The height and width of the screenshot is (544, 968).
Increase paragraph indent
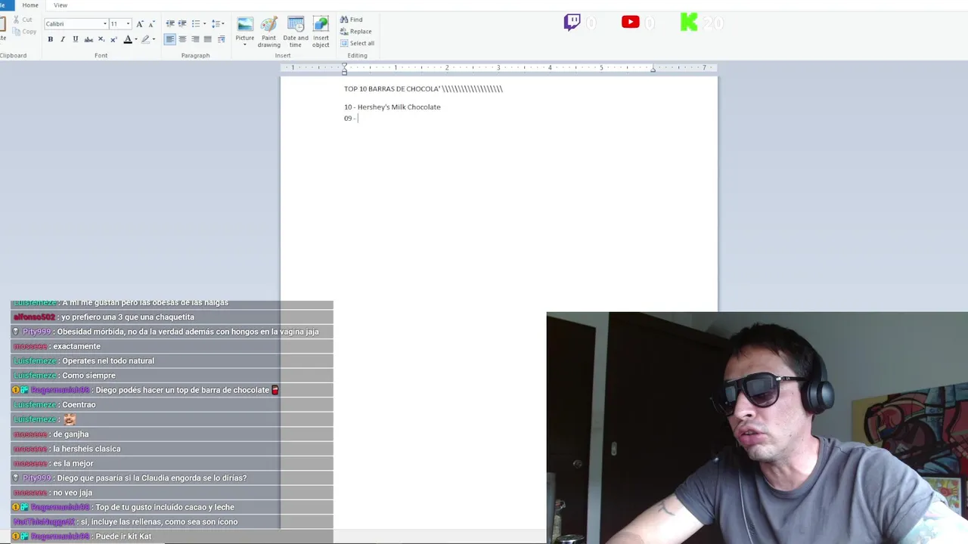(x=182, y=24)
